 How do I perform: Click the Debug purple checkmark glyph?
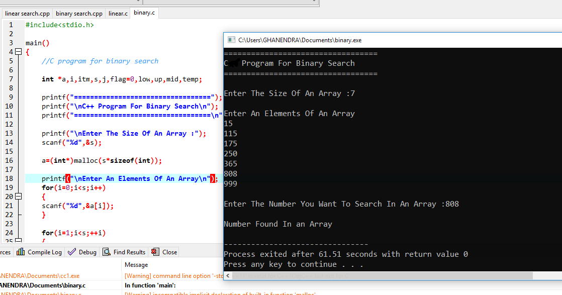pyautogui.click(x=72, y=252)
